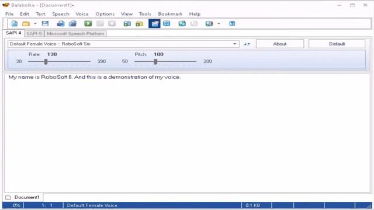Viewport: 374px width, 210px height.
Task: Switch to the Microsoft Speech Platform tab
Action: coord(75,34)
